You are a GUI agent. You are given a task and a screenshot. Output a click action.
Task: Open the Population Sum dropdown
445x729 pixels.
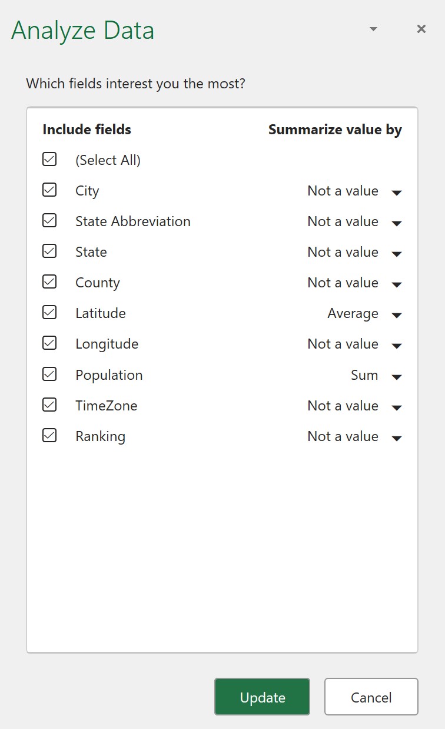(x=397, y=376)
